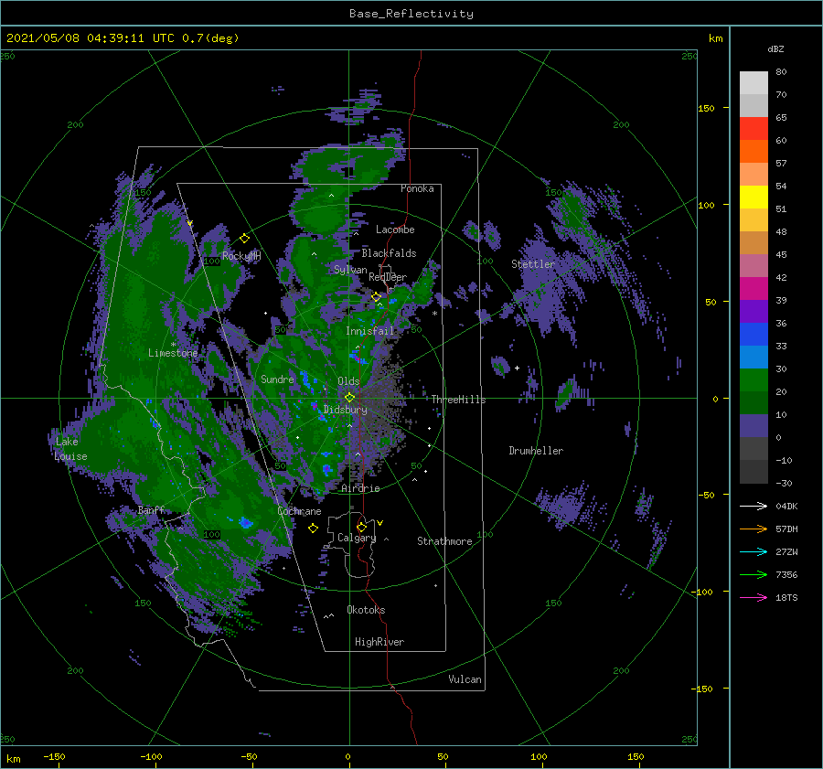Click the Drumheller town label

(x=536, y=451)
